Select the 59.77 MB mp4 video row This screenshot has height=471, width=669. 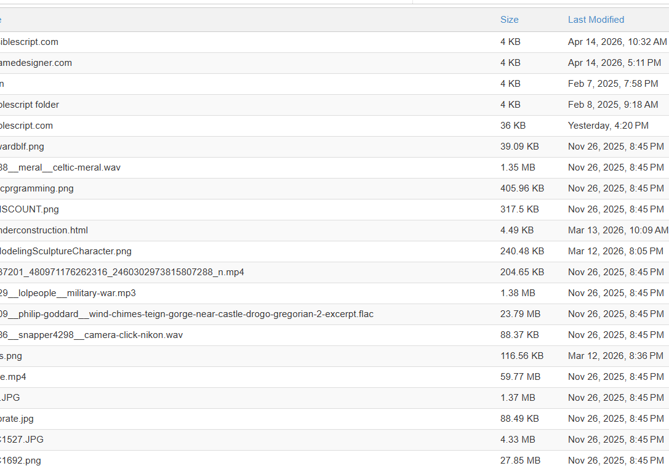click(335, 377)
